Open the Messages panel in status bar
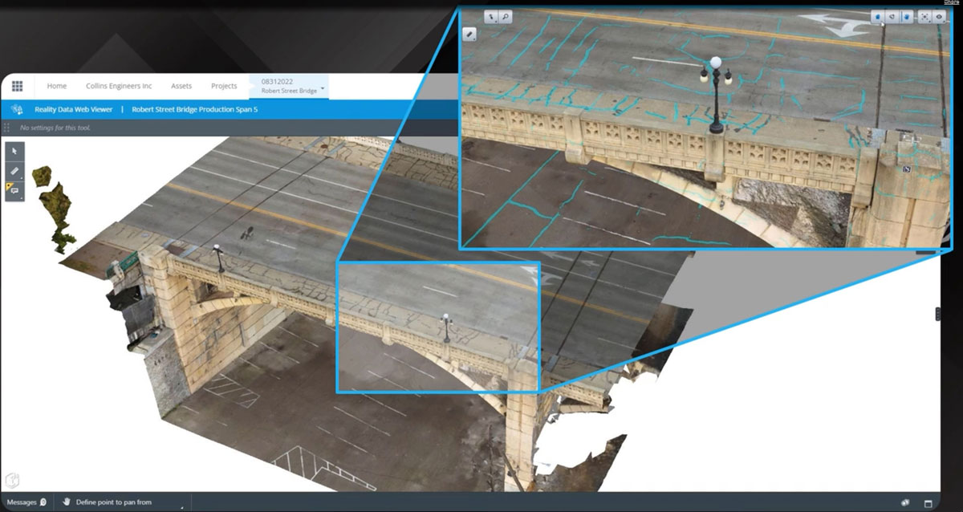 tap(26, 502)
